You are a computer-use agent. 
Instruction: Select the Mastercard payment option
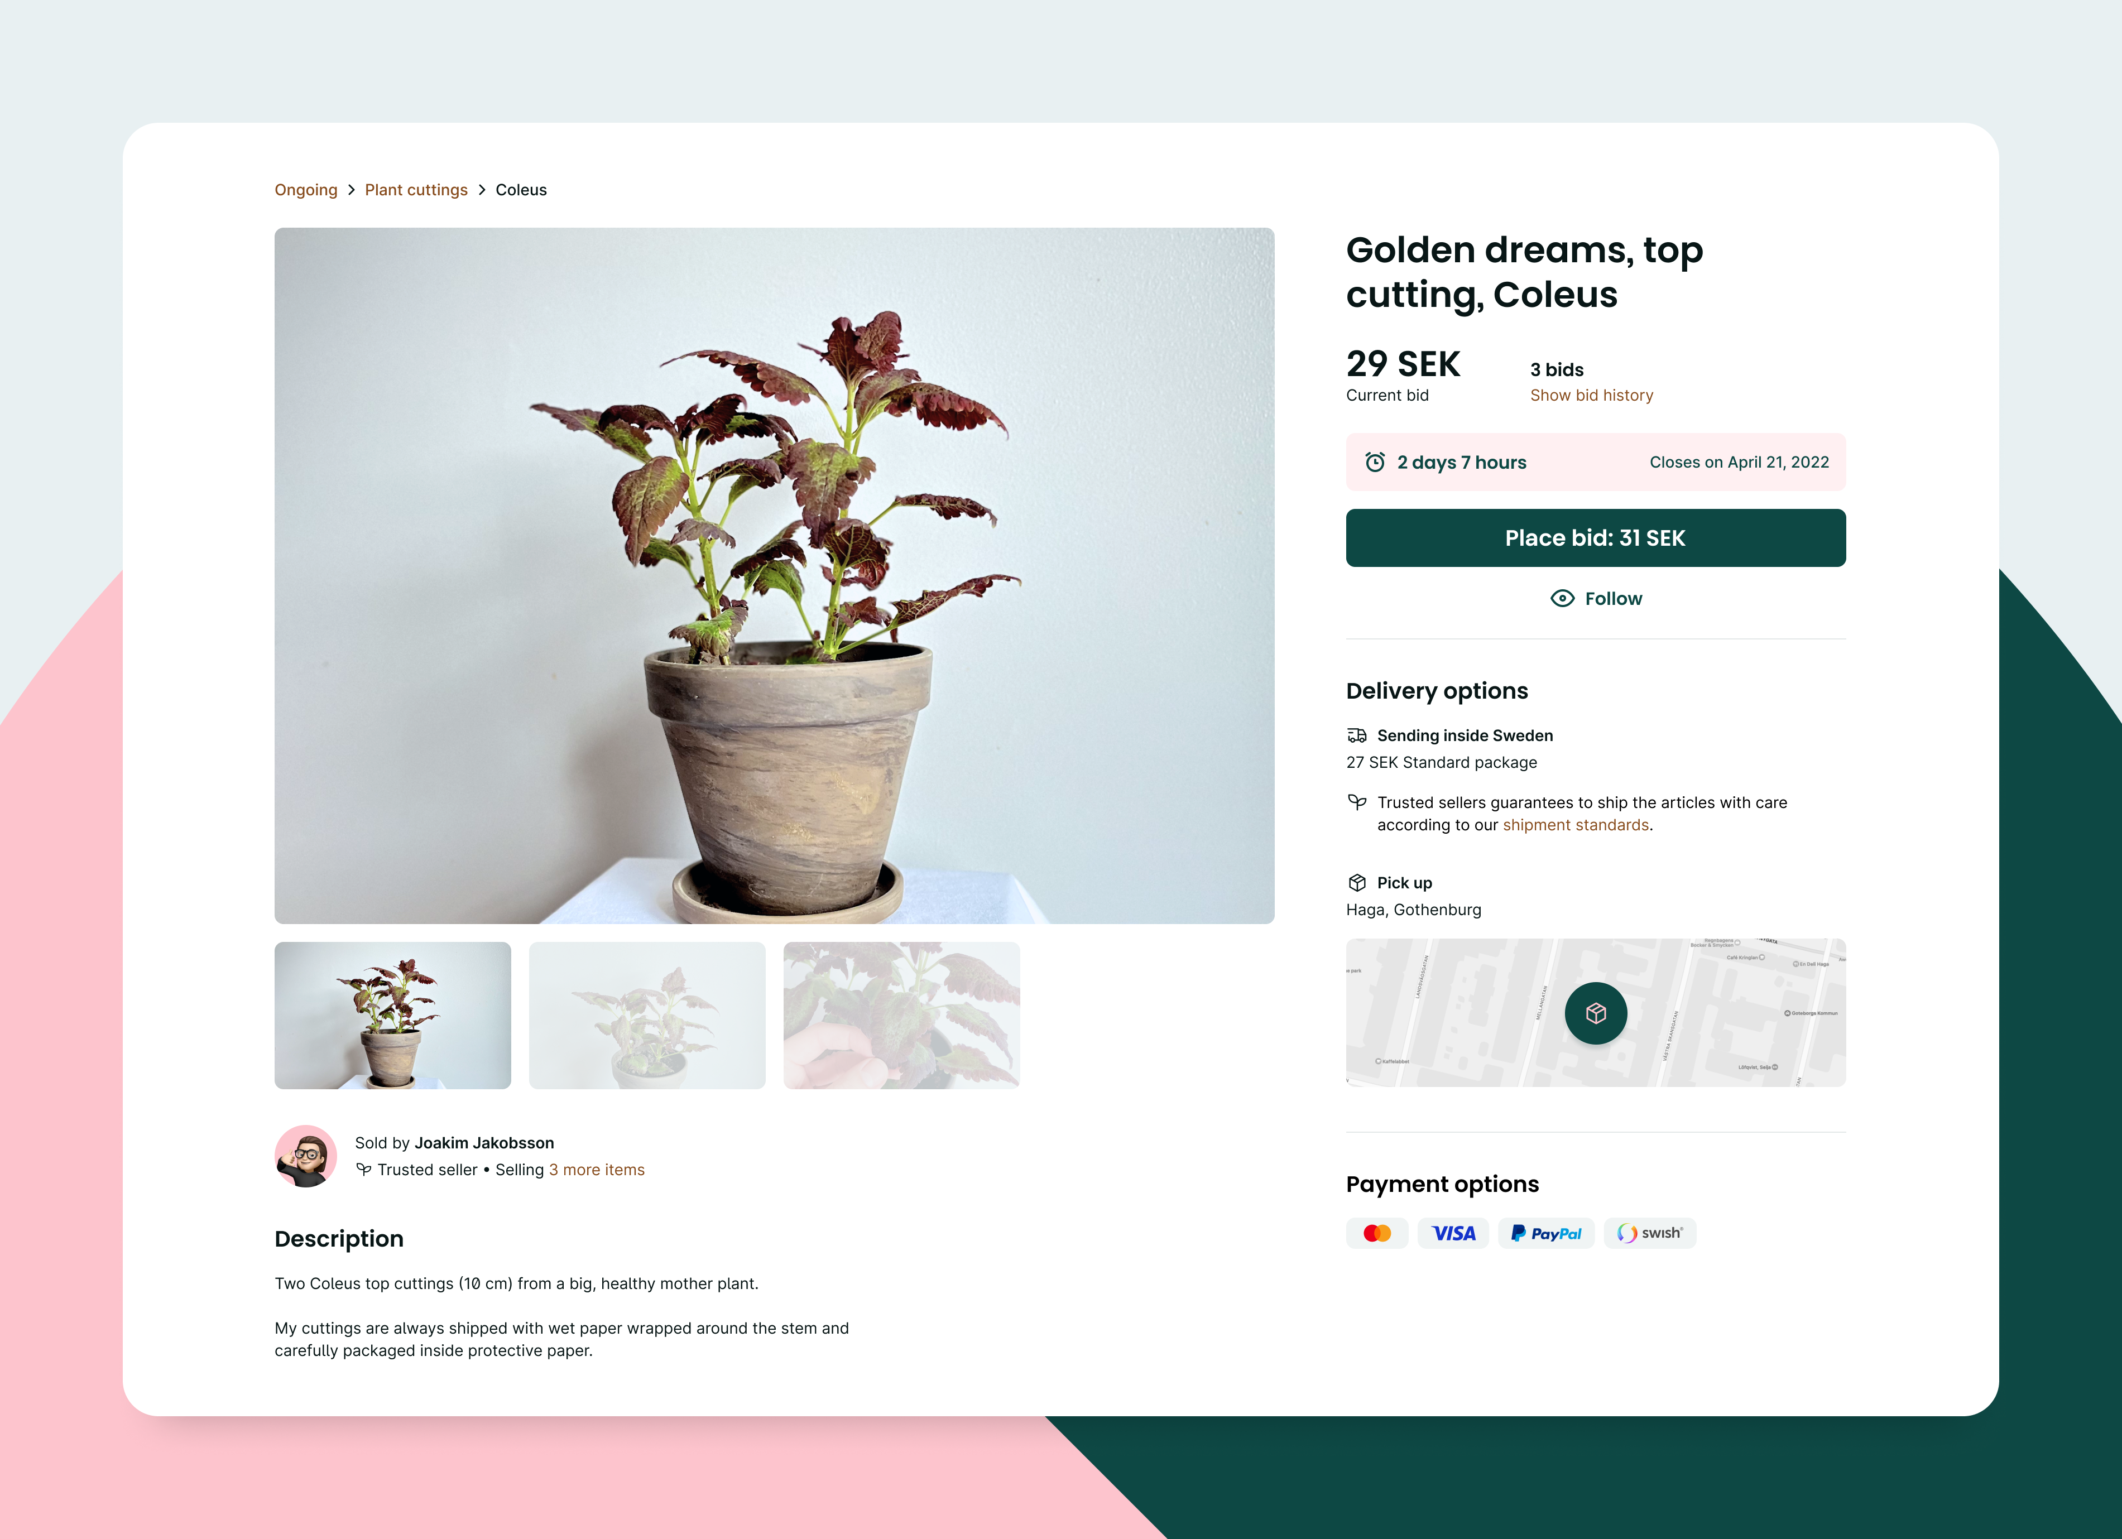pyautogui.click(x=1377, y=1233)
